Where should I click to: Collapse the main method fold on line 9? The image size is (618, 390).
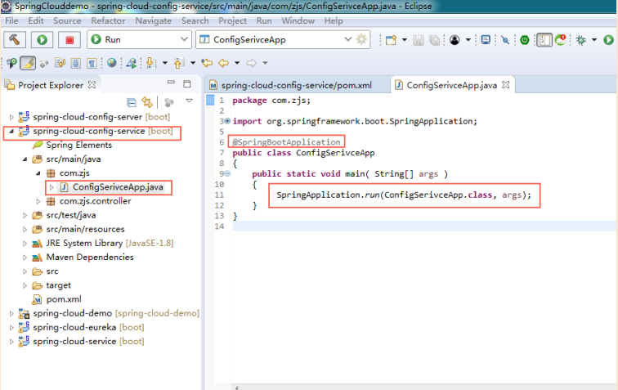pyautogui.click(x=227, y=174)
